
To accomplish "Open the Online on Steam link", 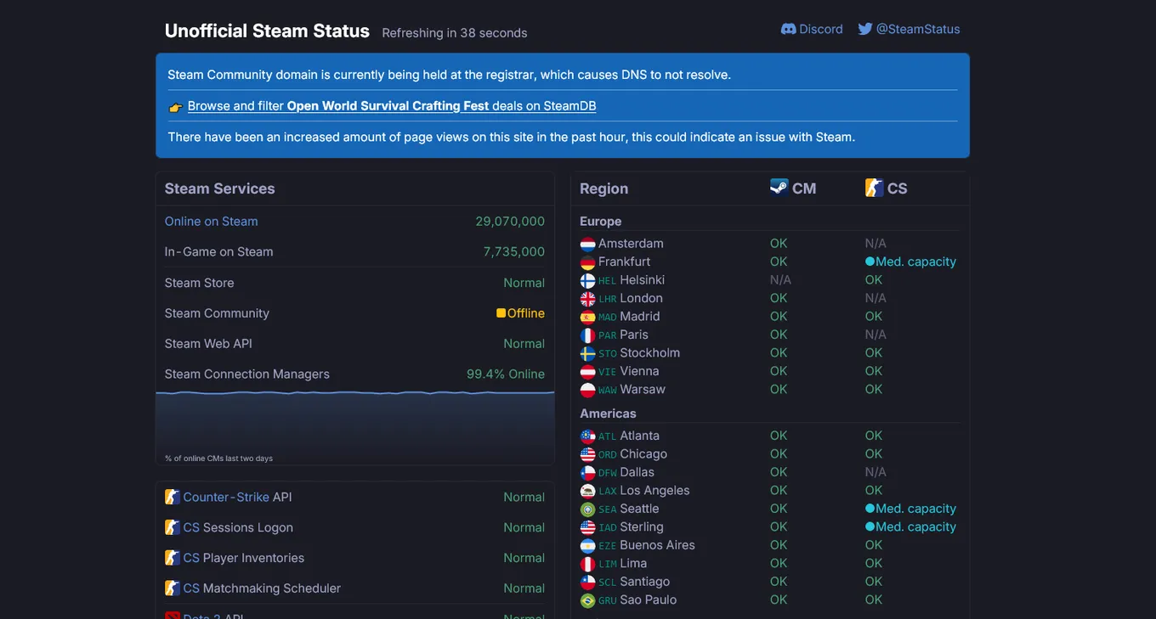I will pos(211,222).
